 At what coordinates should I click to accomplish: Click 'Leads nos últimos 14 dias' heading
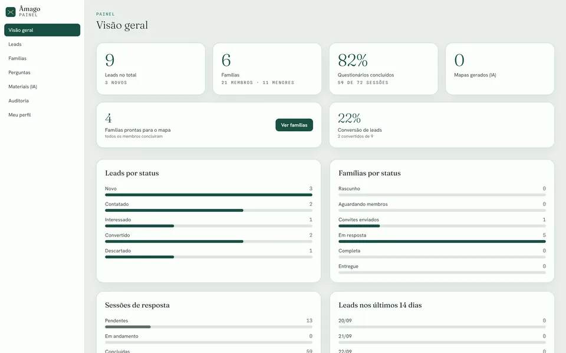(x=380, y=305)
